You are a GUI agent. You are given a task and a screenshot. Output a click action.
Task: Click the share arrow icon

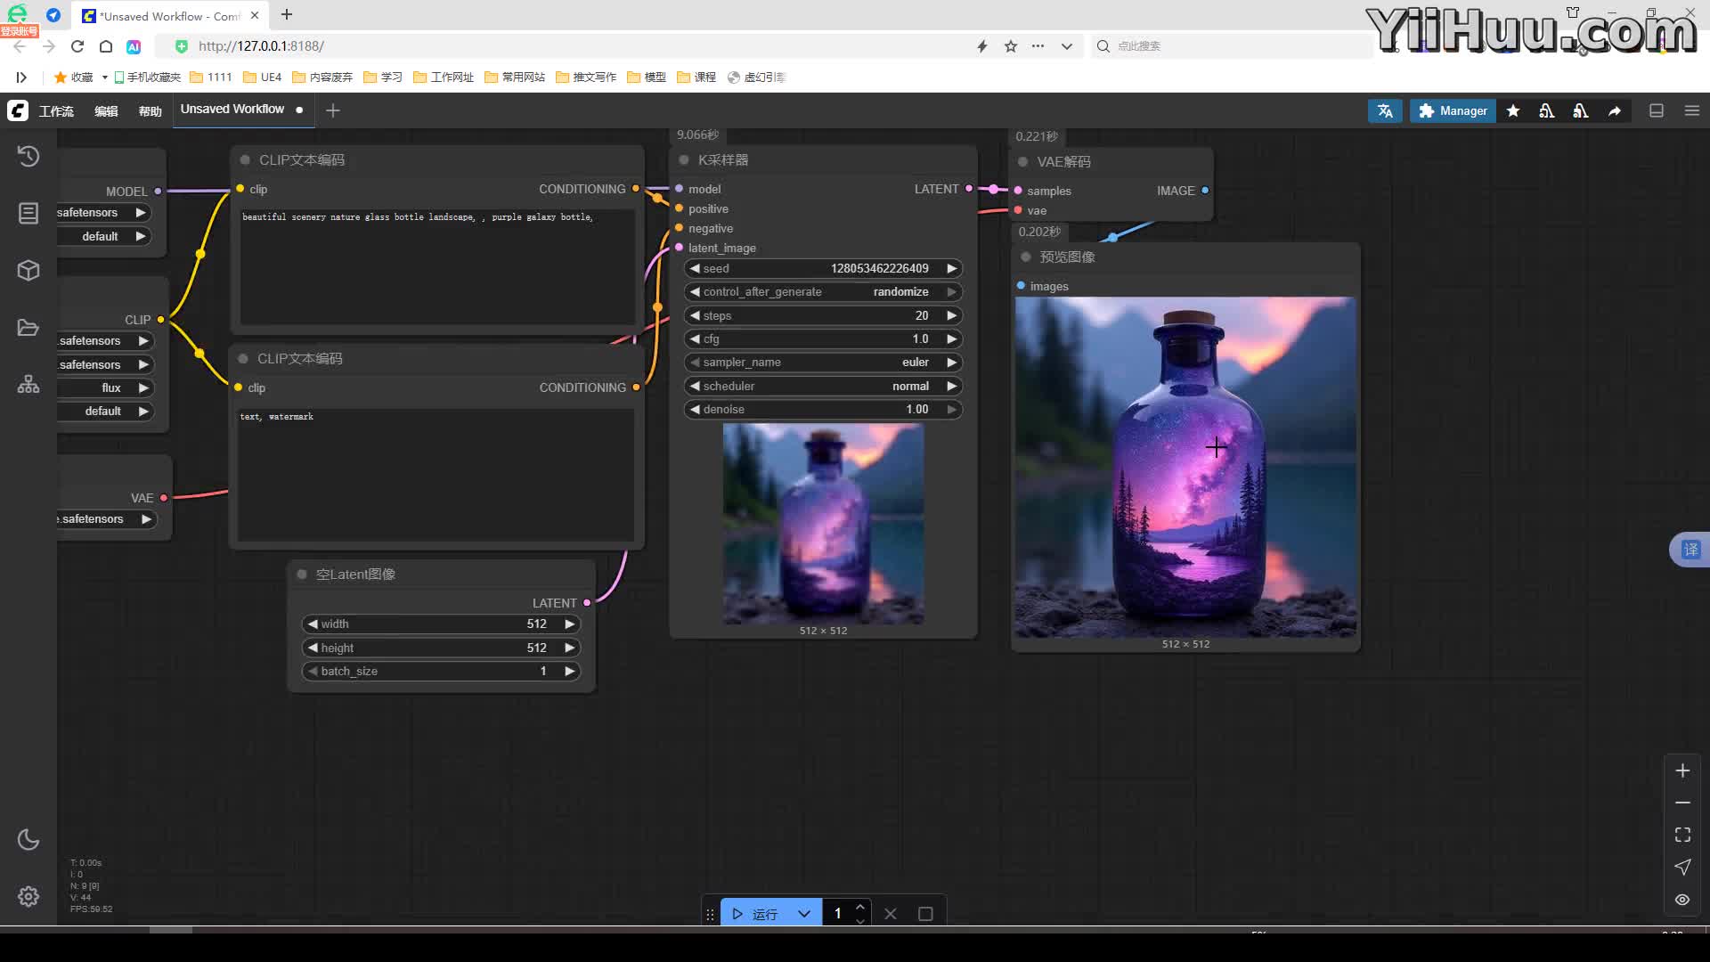click(x=1614, y=110)
